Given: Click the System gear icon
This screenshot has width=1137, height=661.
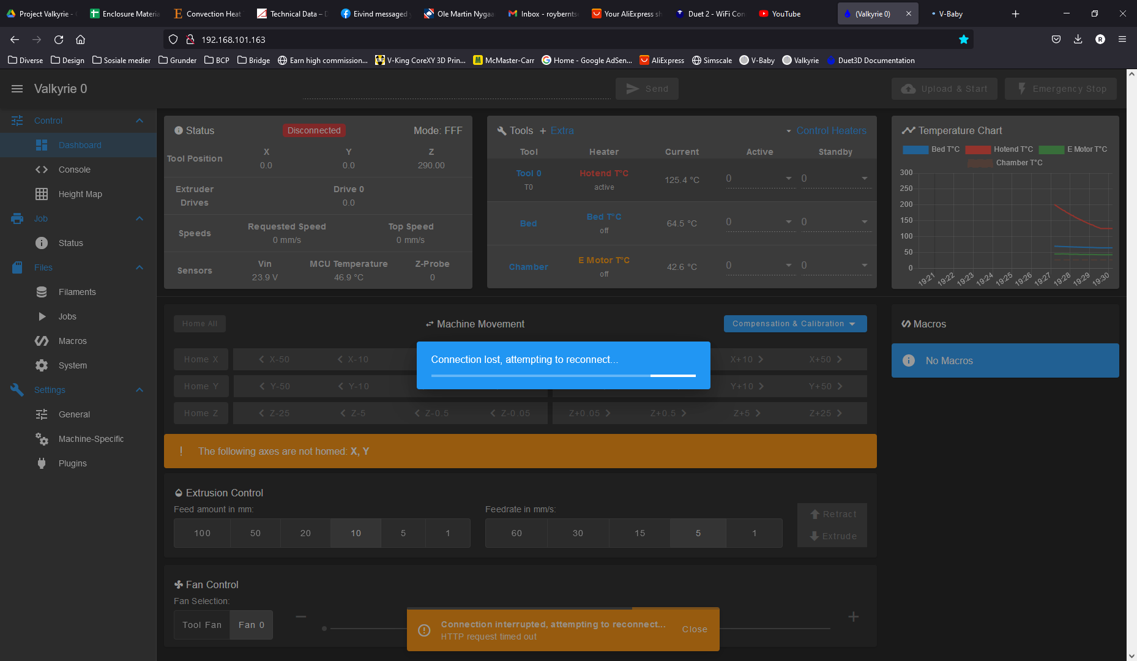Looking at the screenshot, I should [42, 365].
